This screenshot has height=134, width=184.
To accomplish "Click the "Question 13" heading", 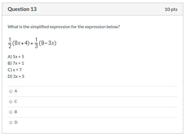I will coord(22,9).
